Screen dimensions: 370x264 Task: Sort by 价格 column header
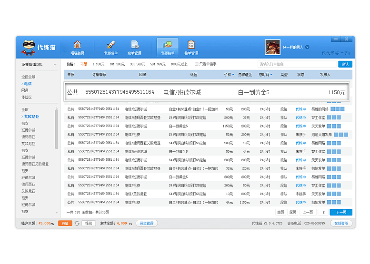229,75
